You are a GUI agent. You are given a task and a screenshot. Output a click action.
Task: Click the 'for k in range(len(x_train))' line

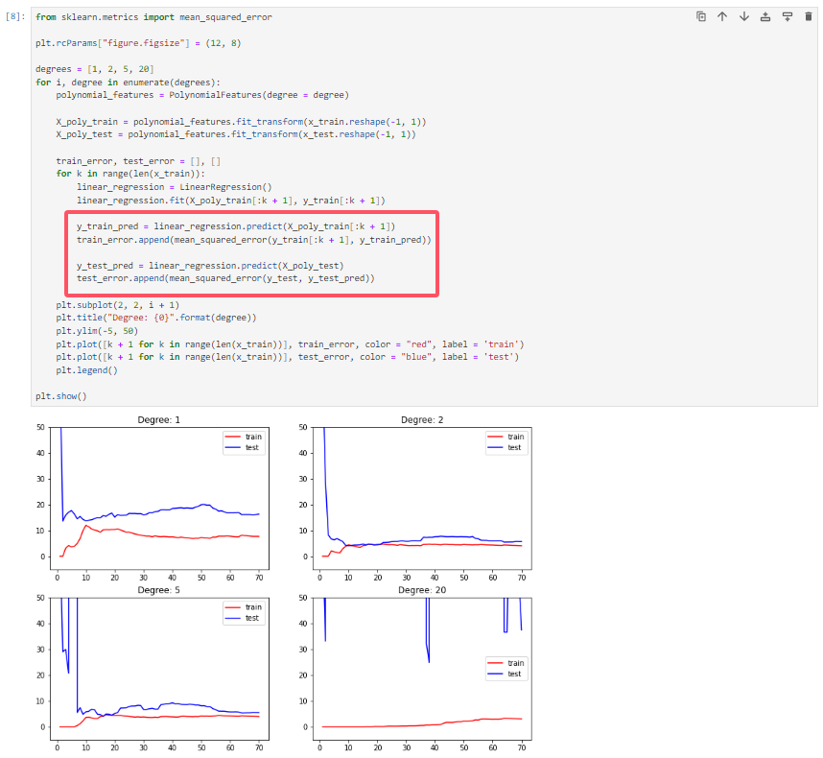[130, 174]
